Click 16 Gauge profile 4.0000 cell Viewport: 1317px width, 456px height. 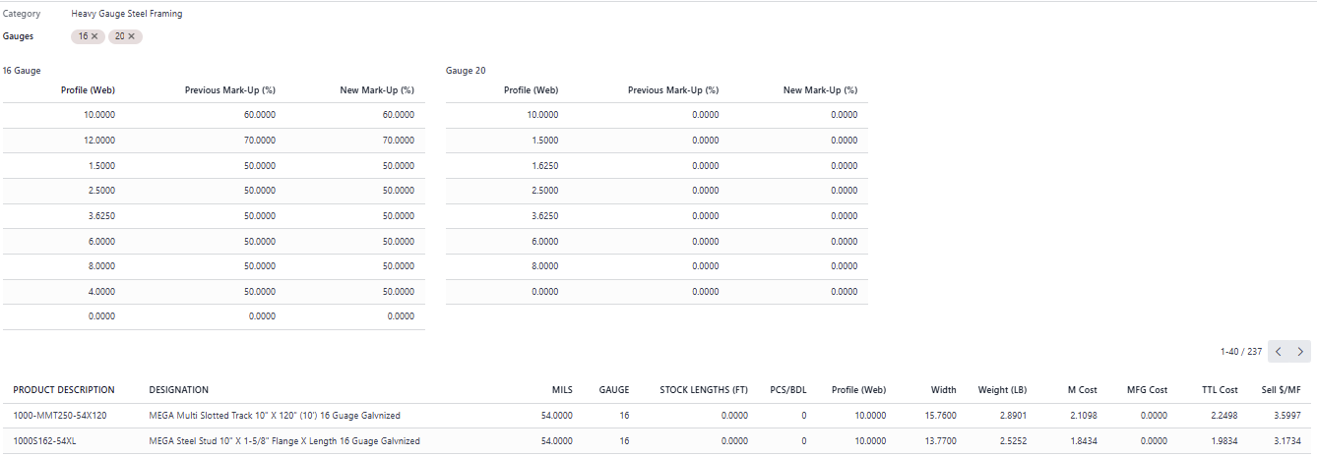tap(101, 292)
